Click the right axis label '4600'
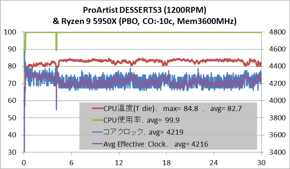The height and width of the screenshot is (169, 290). (x=278, y=49)
